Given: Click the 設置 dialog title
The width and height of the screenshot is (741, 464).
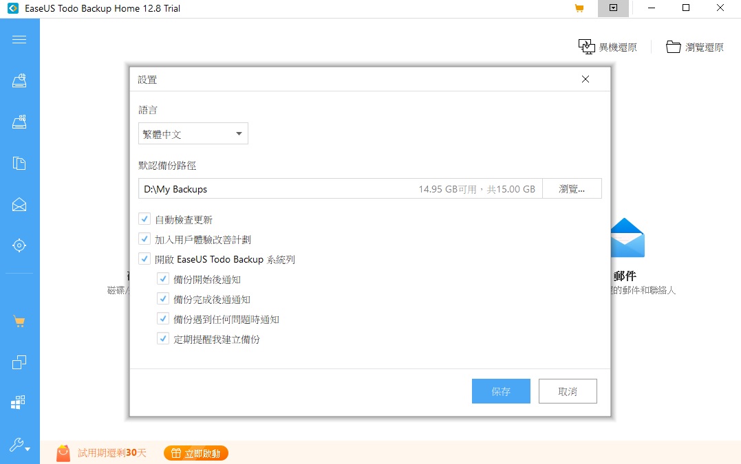Looking at the screenshot, I should tap(147, 80).
